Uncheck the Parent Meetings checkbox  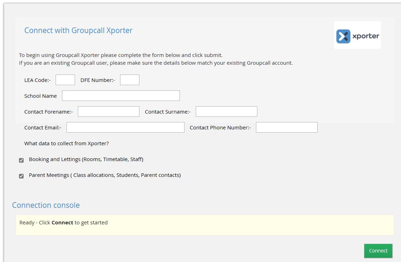21,176
